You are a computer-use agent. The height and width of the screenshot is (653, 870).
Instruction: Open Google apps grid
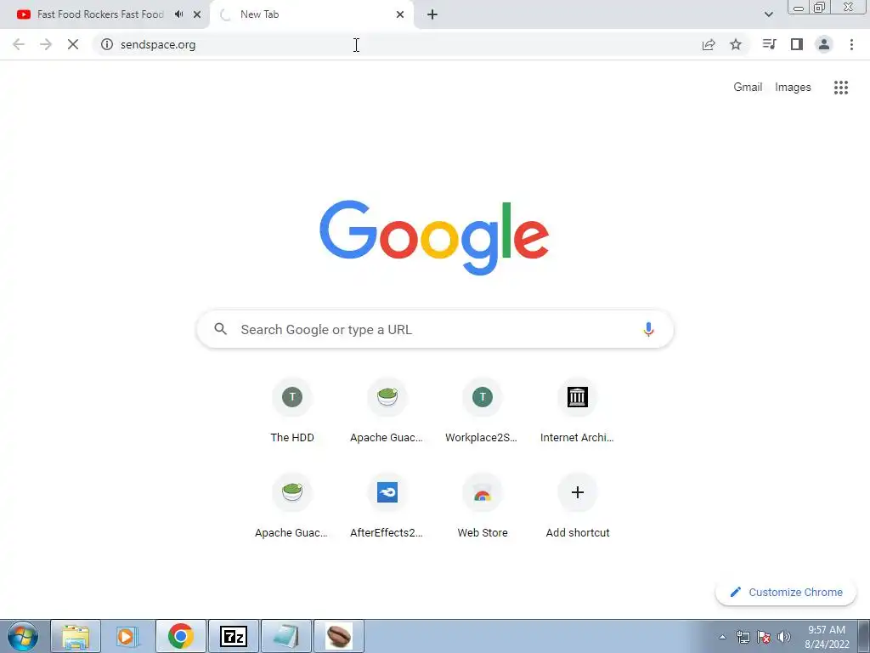840,88
